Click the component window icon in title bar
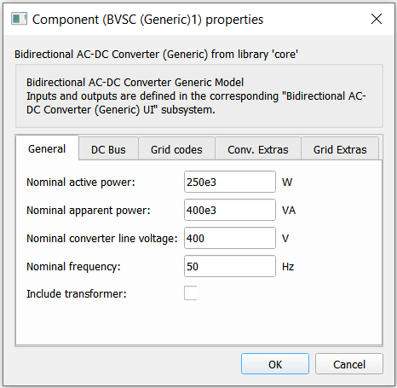The image size is (397, 388). click(x=19, y=19)
